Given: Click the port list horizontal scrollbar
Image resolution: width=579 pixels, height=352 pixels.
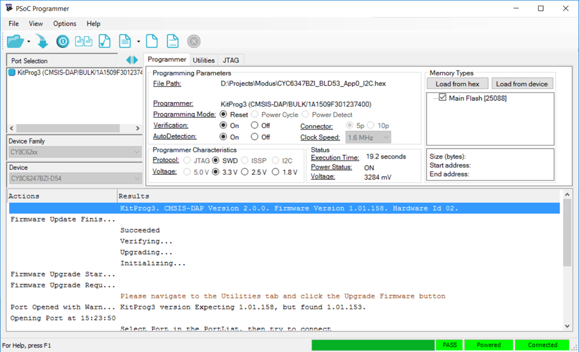Looking at the screenshot, I should coord(67,128).
